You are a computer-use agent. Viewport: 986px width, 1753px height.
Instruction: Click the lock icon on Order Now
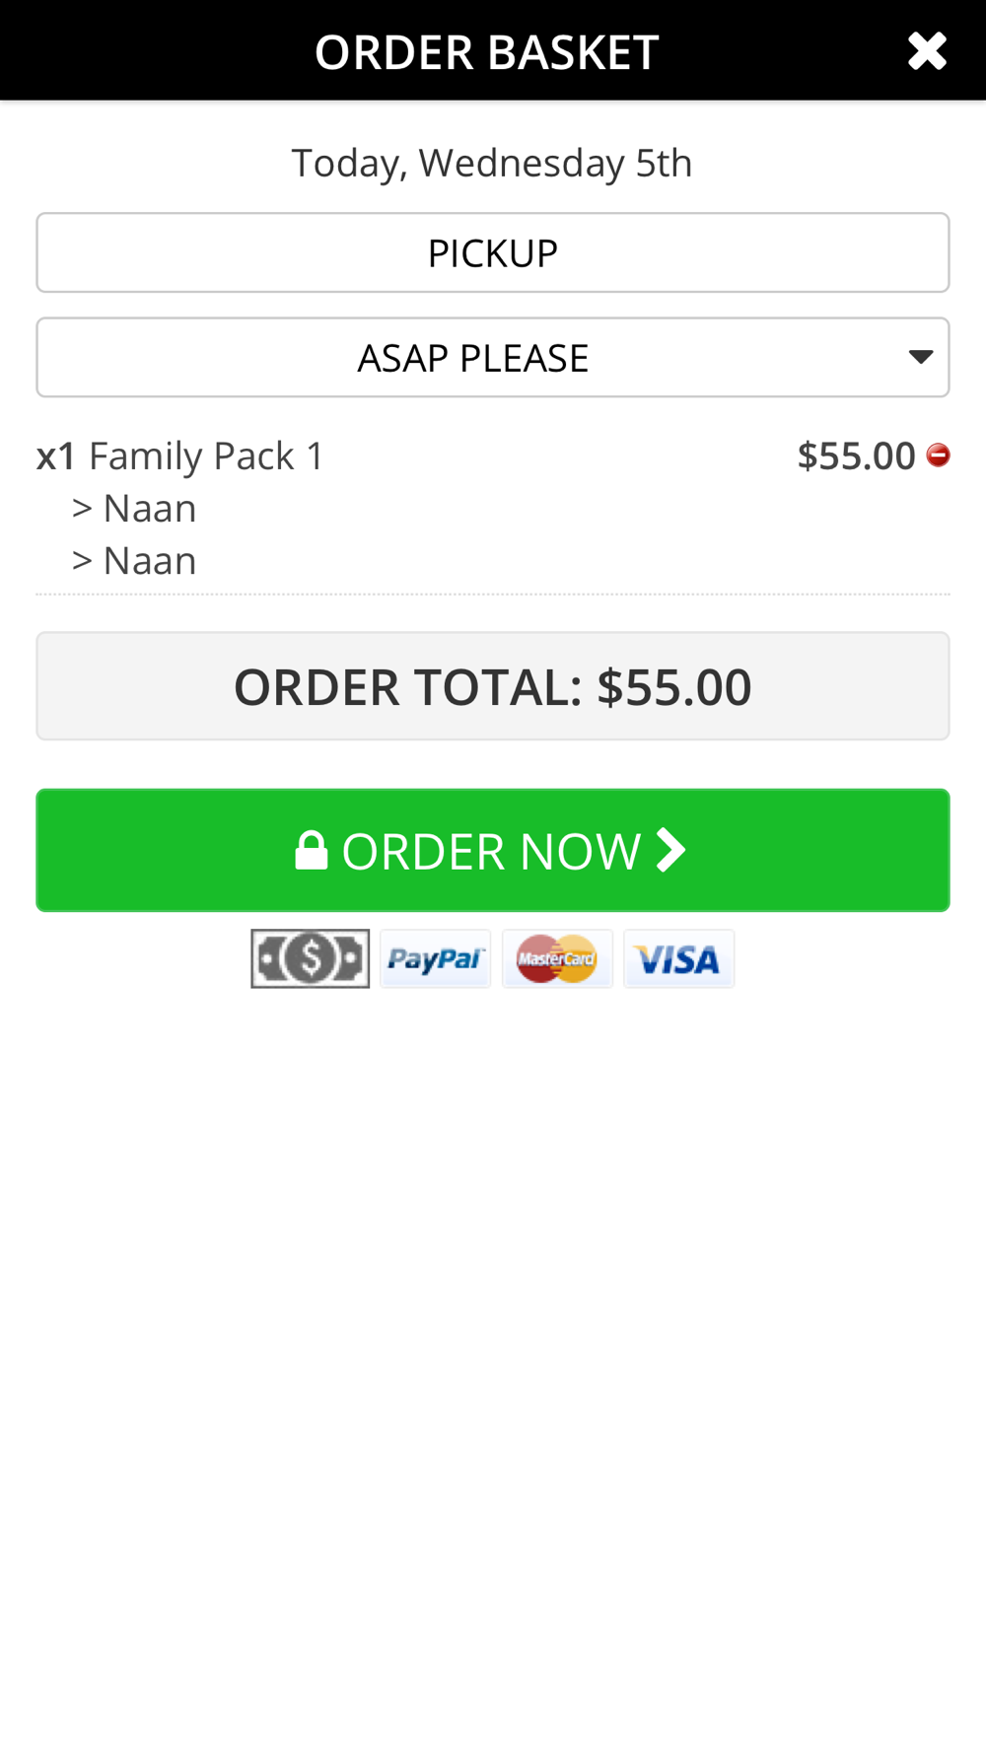312,851
